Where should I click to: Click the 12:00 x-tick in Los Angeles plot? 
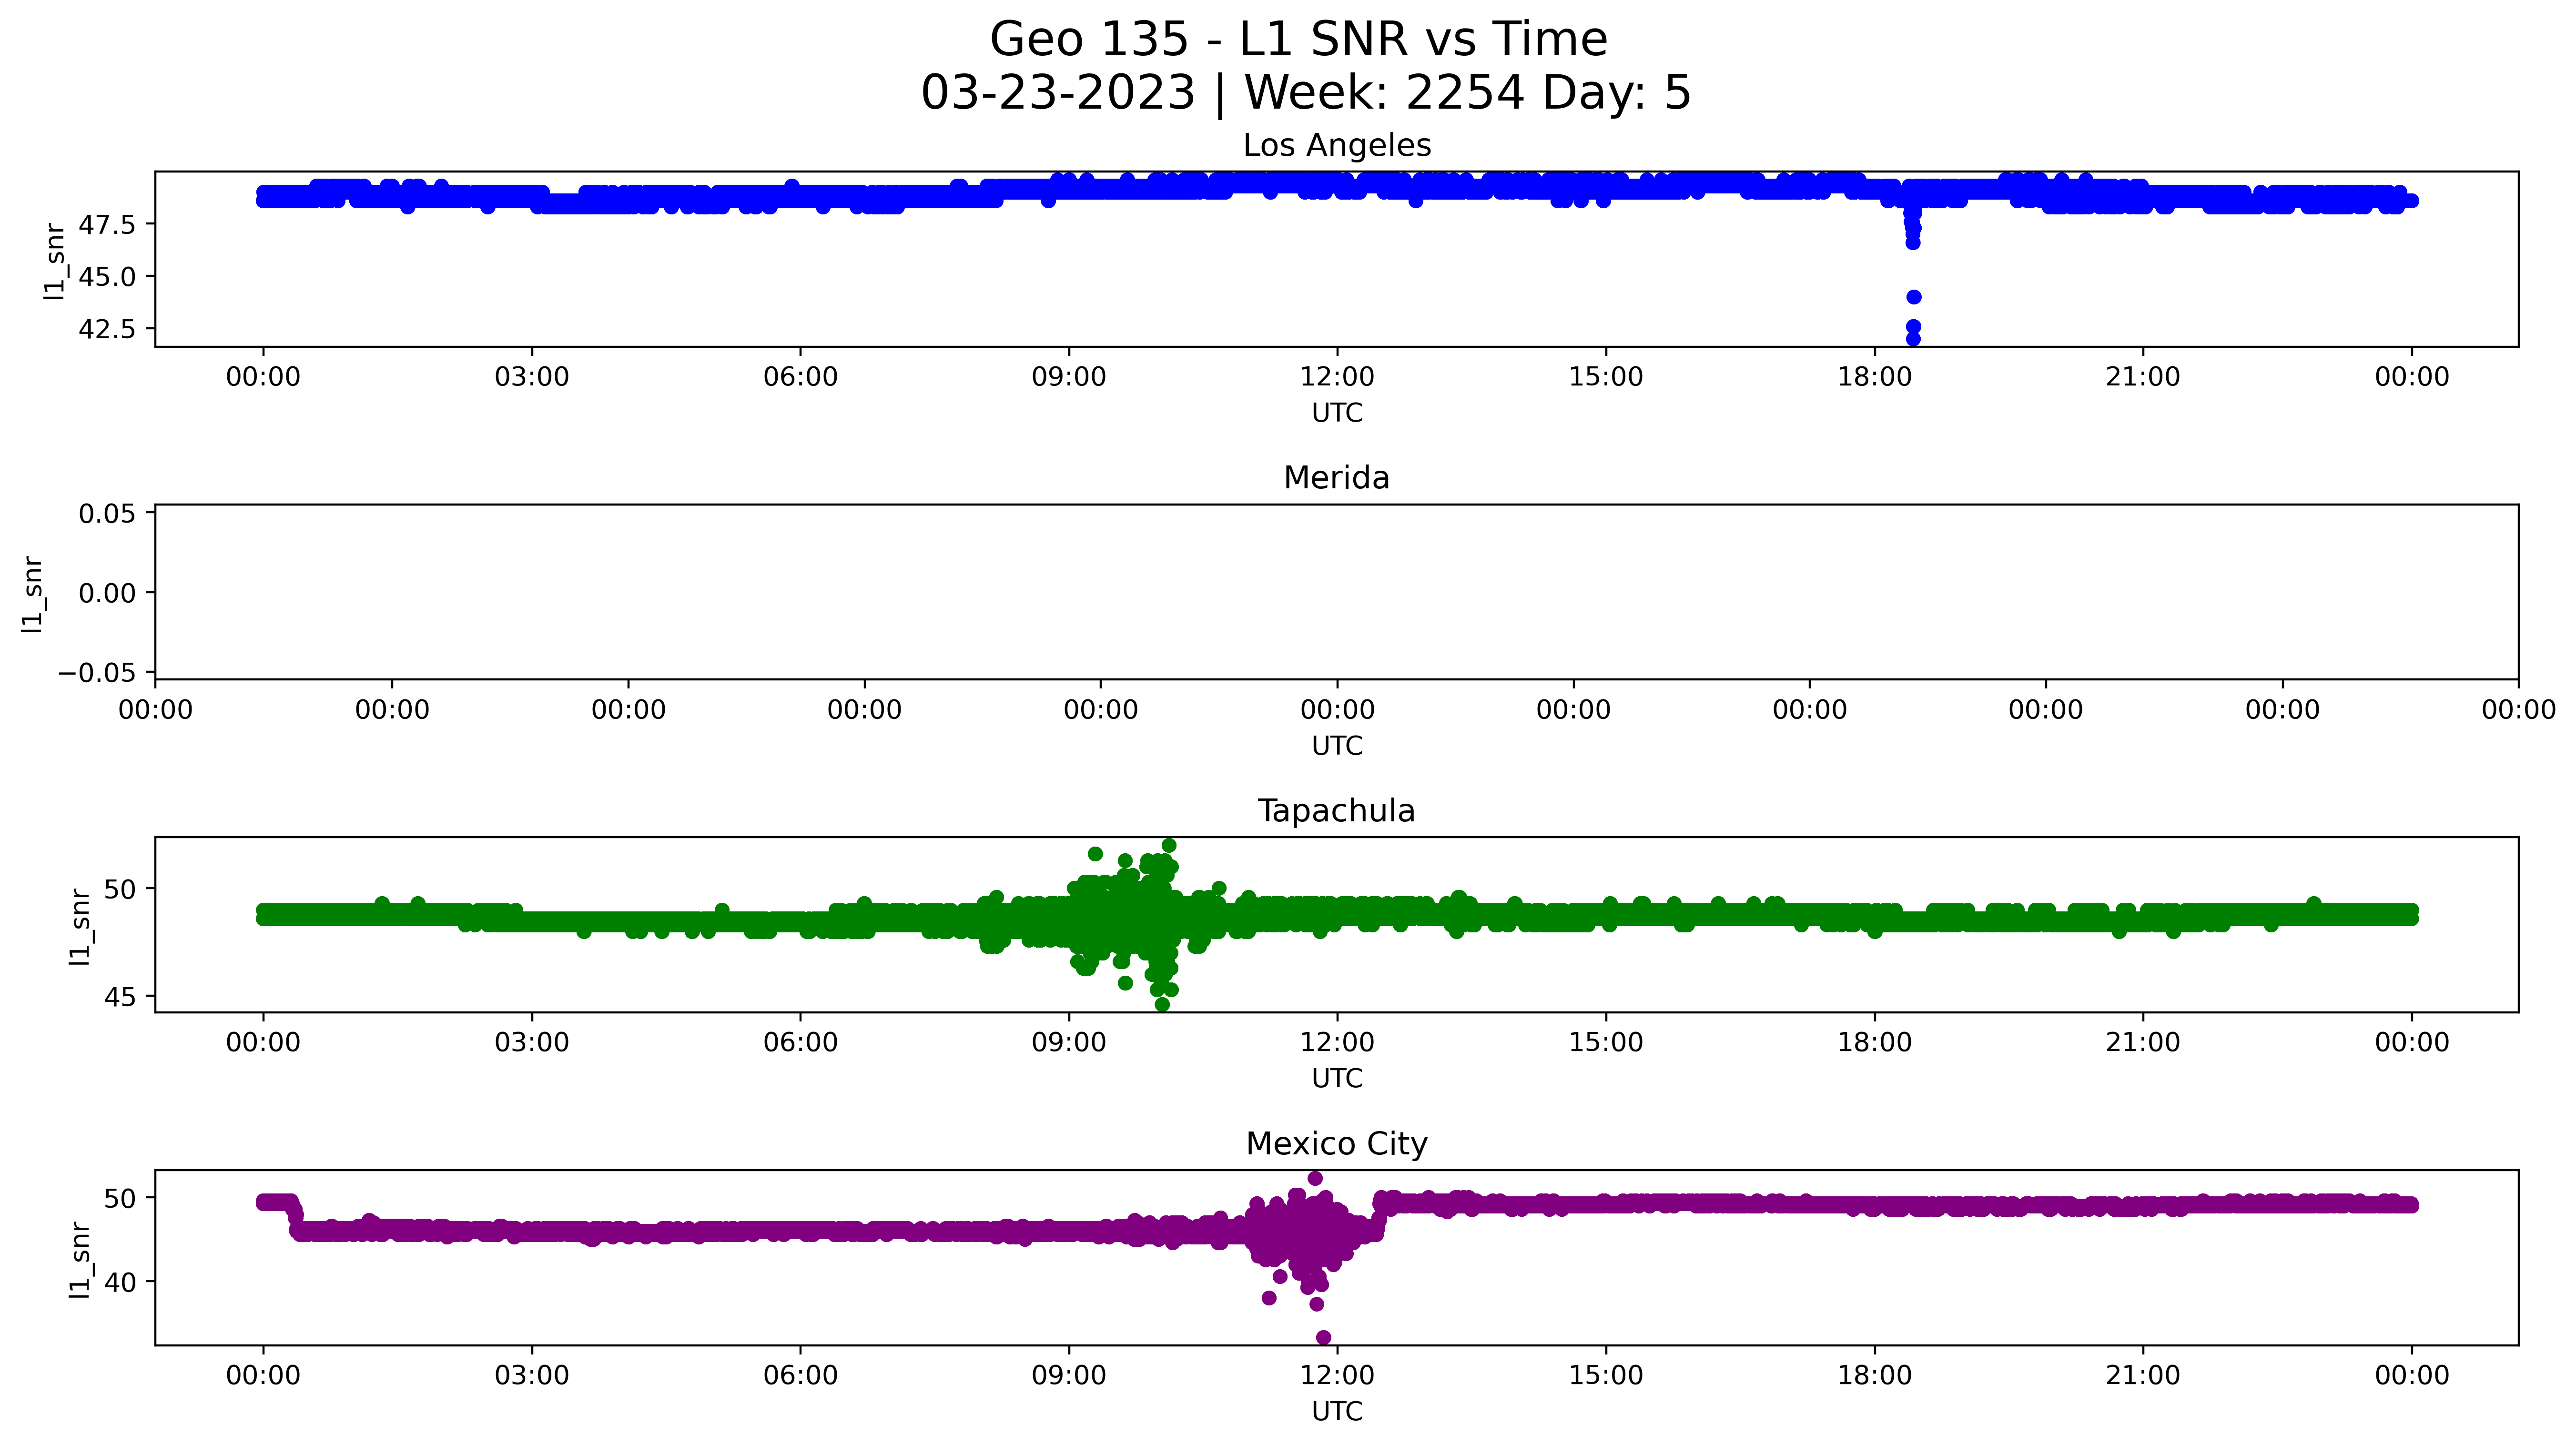click(x=1337, y=377)
